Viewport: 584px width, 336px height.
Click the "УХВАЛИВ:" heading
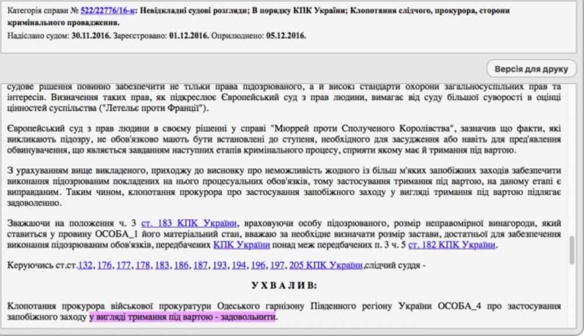pos(285,286)
